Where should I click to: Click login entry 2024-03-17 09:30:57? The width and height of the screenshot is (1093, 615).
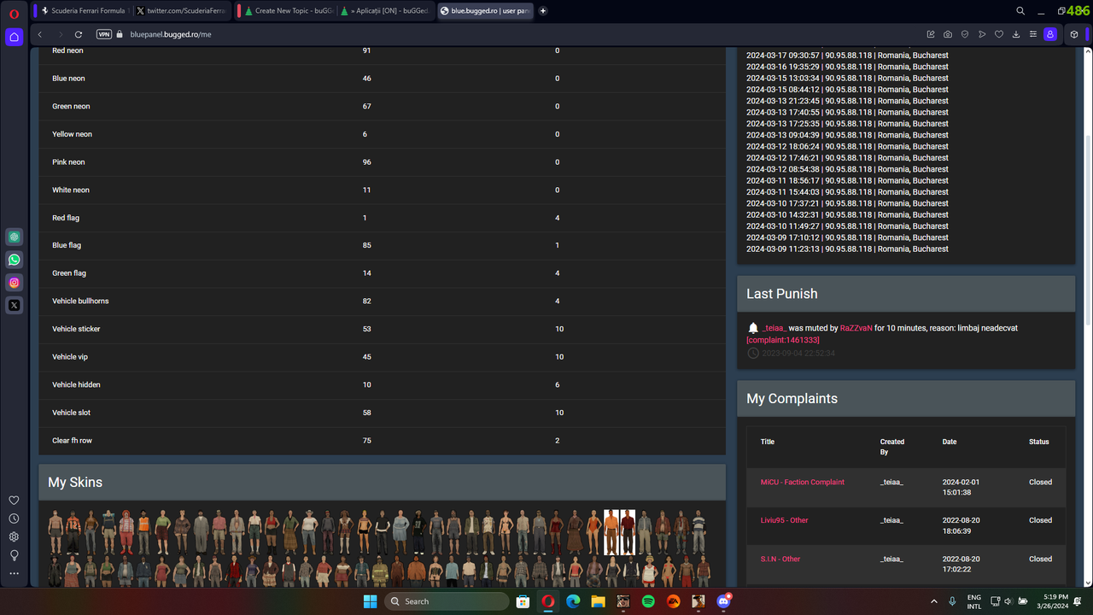847,56
